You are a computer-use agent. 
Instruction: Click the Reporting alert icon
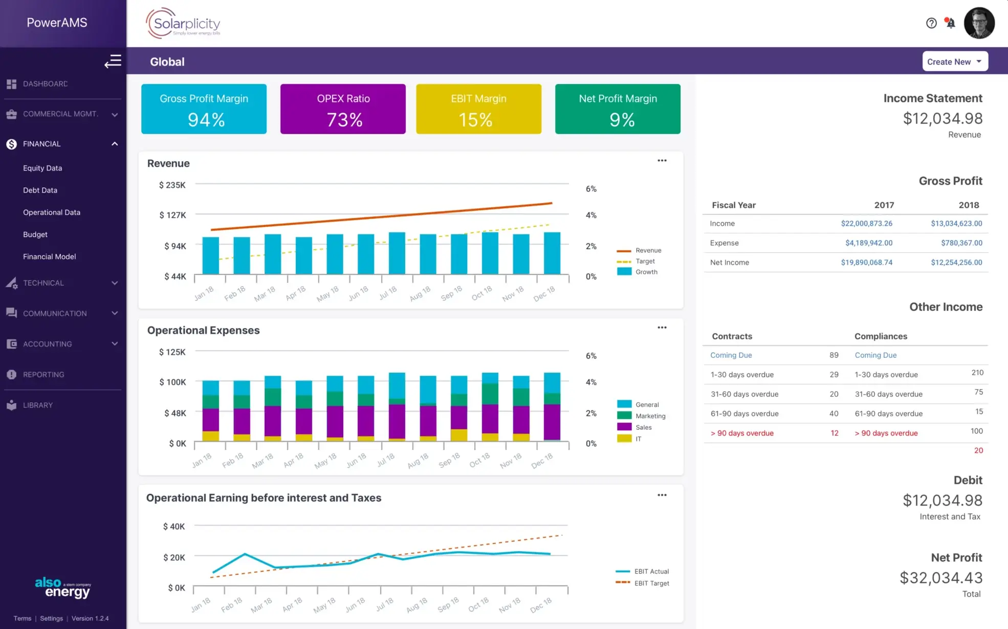pos(11,374)
